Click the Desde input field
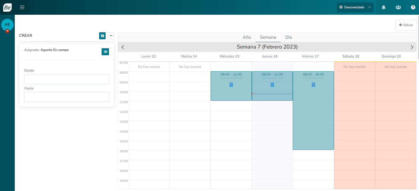 click(66, 79)
